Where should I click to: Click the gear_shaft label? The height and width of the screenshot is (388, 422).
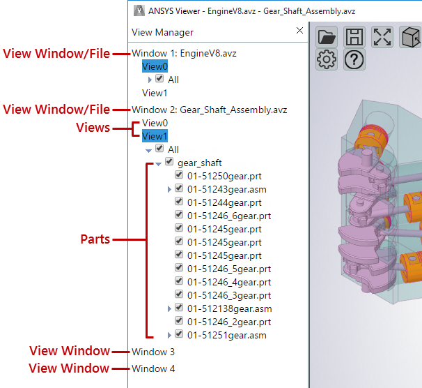(x=199, y=163)
